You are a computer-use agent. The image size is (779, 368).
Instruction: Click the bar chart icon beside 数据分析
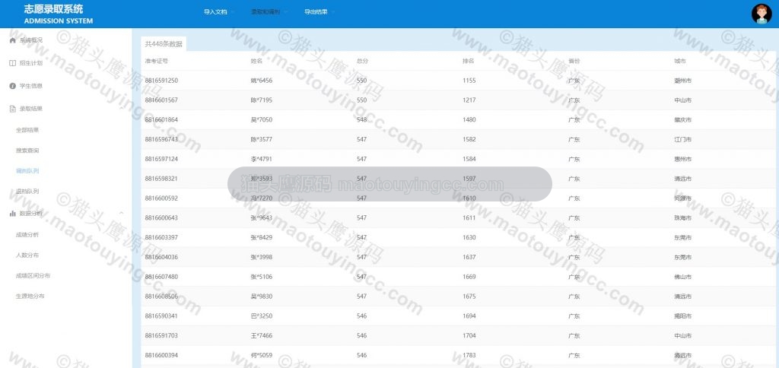click(x=13, y=214)
